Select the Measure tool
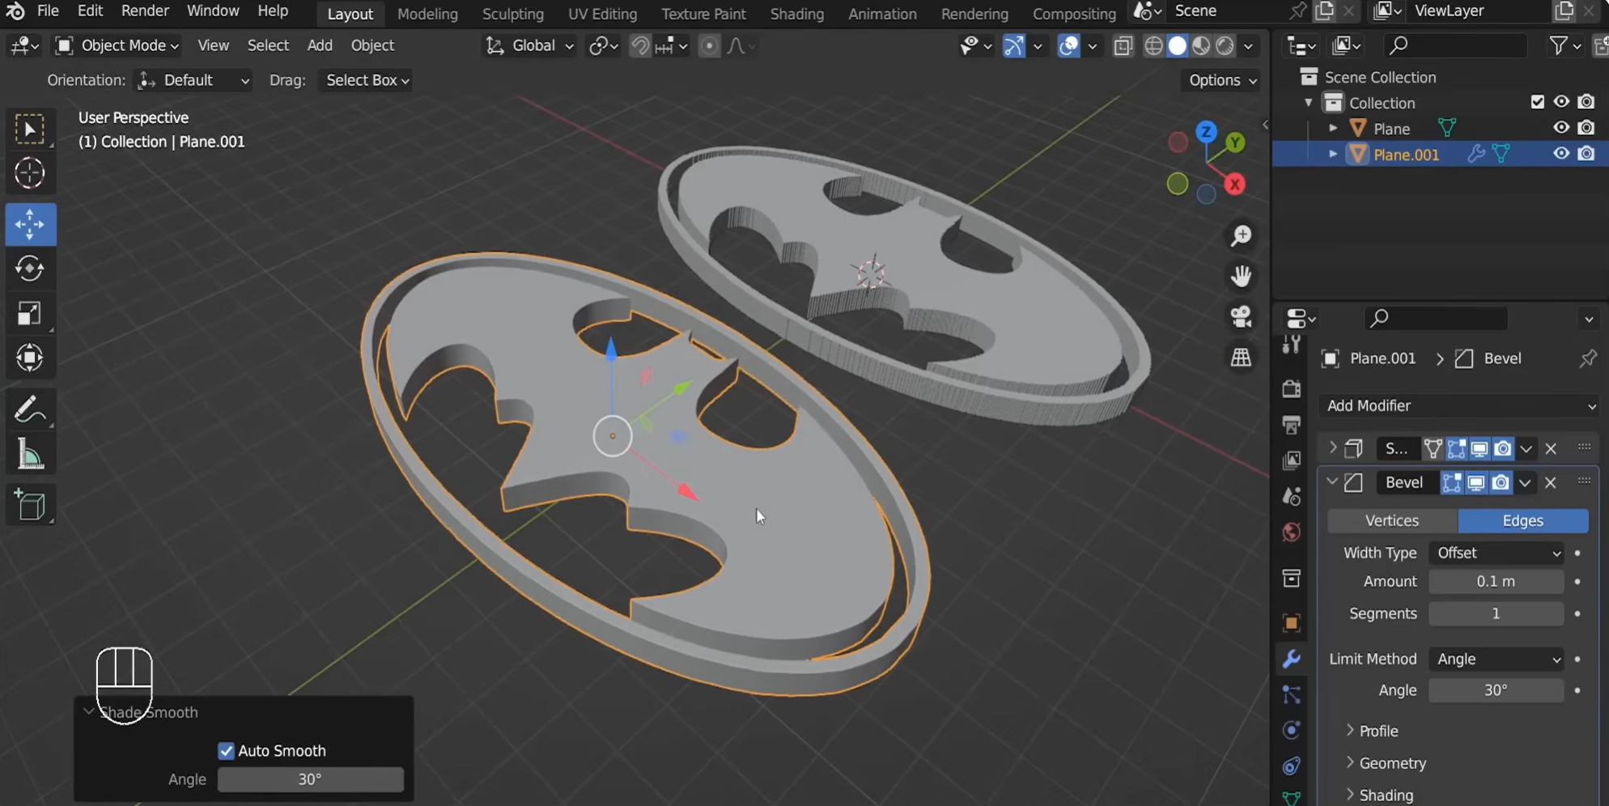The width and height of the screenshot is (1609, 806). [x=30, y=455]
